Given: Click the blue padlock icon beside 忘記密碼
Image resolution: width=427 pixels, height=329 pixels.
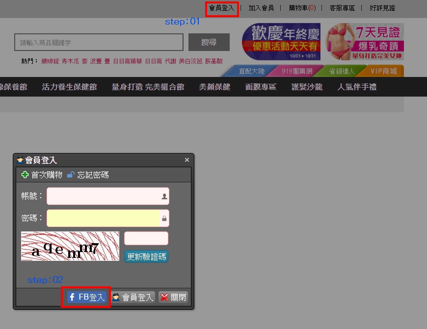Looking at the screenshot, I should coord(71,175).
